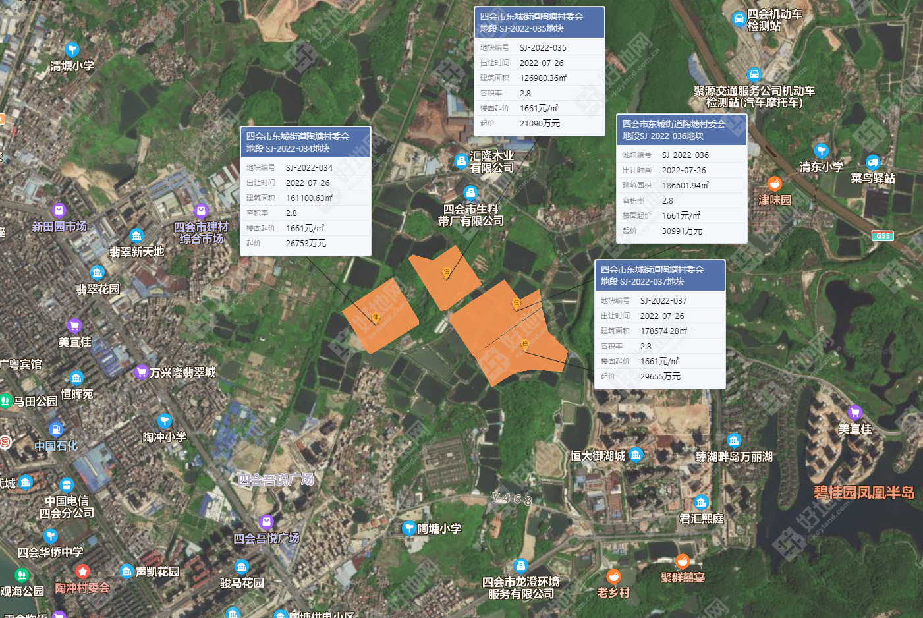Click the 美宜佳 shop icon near 碧桂园凤凰半岛
923x618 pixels.
pos(854,413)
